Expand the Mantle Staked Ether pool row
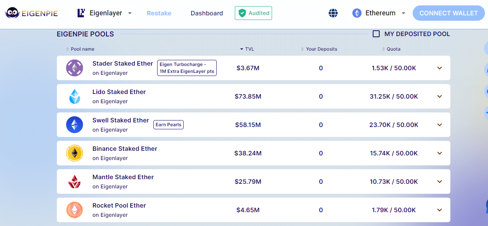 point(440,181)
